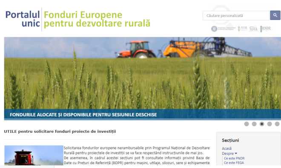Expand the Despre dropdown arrow

click(236, 153)
